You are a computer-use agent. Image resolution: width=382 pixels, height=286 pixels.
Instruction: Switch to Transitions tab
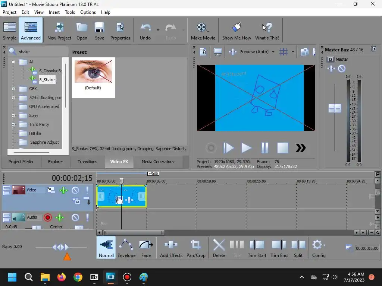pos(87,162)
